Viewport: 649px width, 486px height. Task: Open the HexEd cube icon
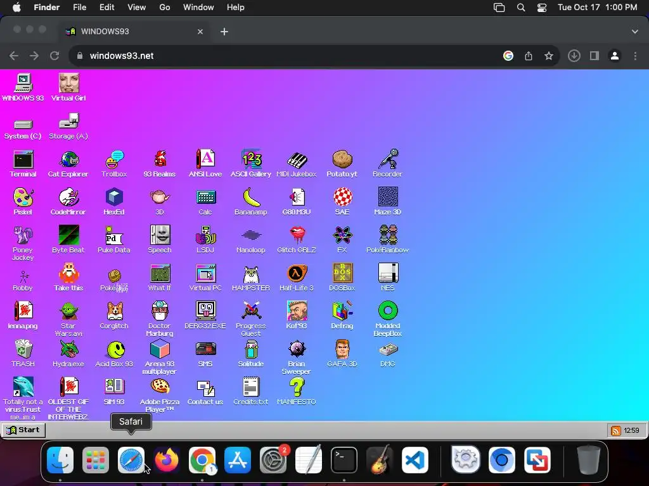pos(114,202)
